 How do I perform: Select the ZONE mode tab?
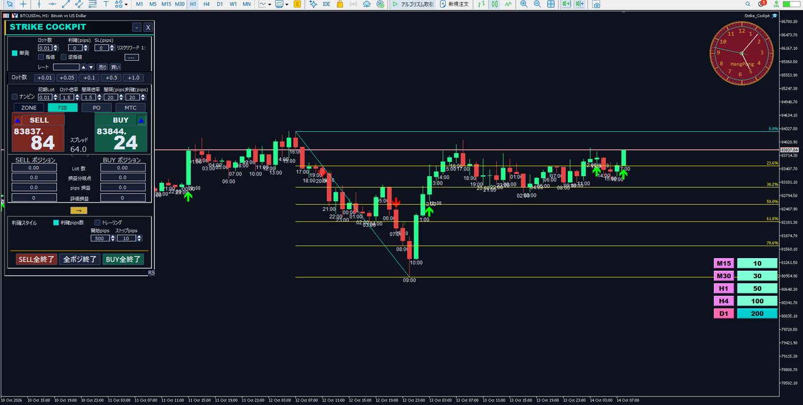29,107
